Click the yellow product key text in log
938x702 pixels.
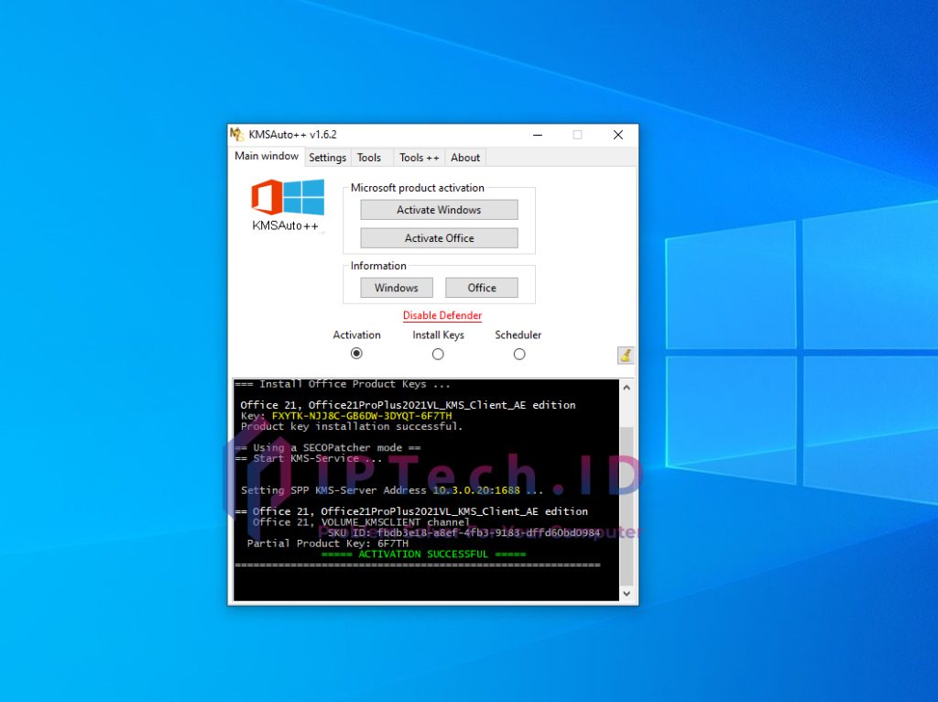(x=362, y=416)
